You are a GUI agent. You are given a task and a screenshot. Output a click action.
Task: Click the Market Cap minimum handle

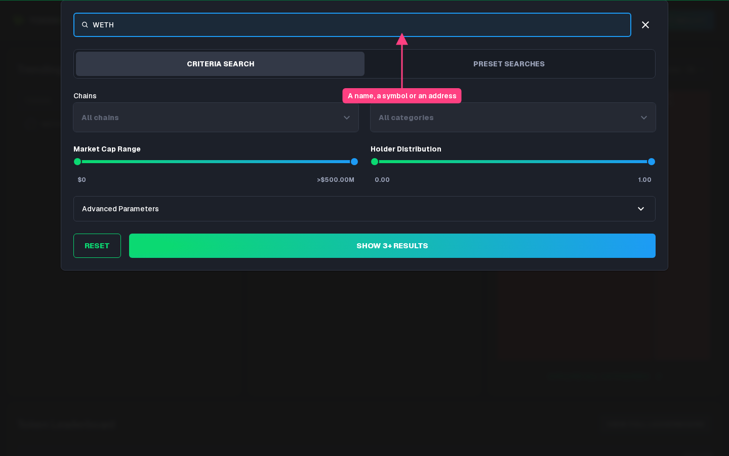click(x=77, y=162)
